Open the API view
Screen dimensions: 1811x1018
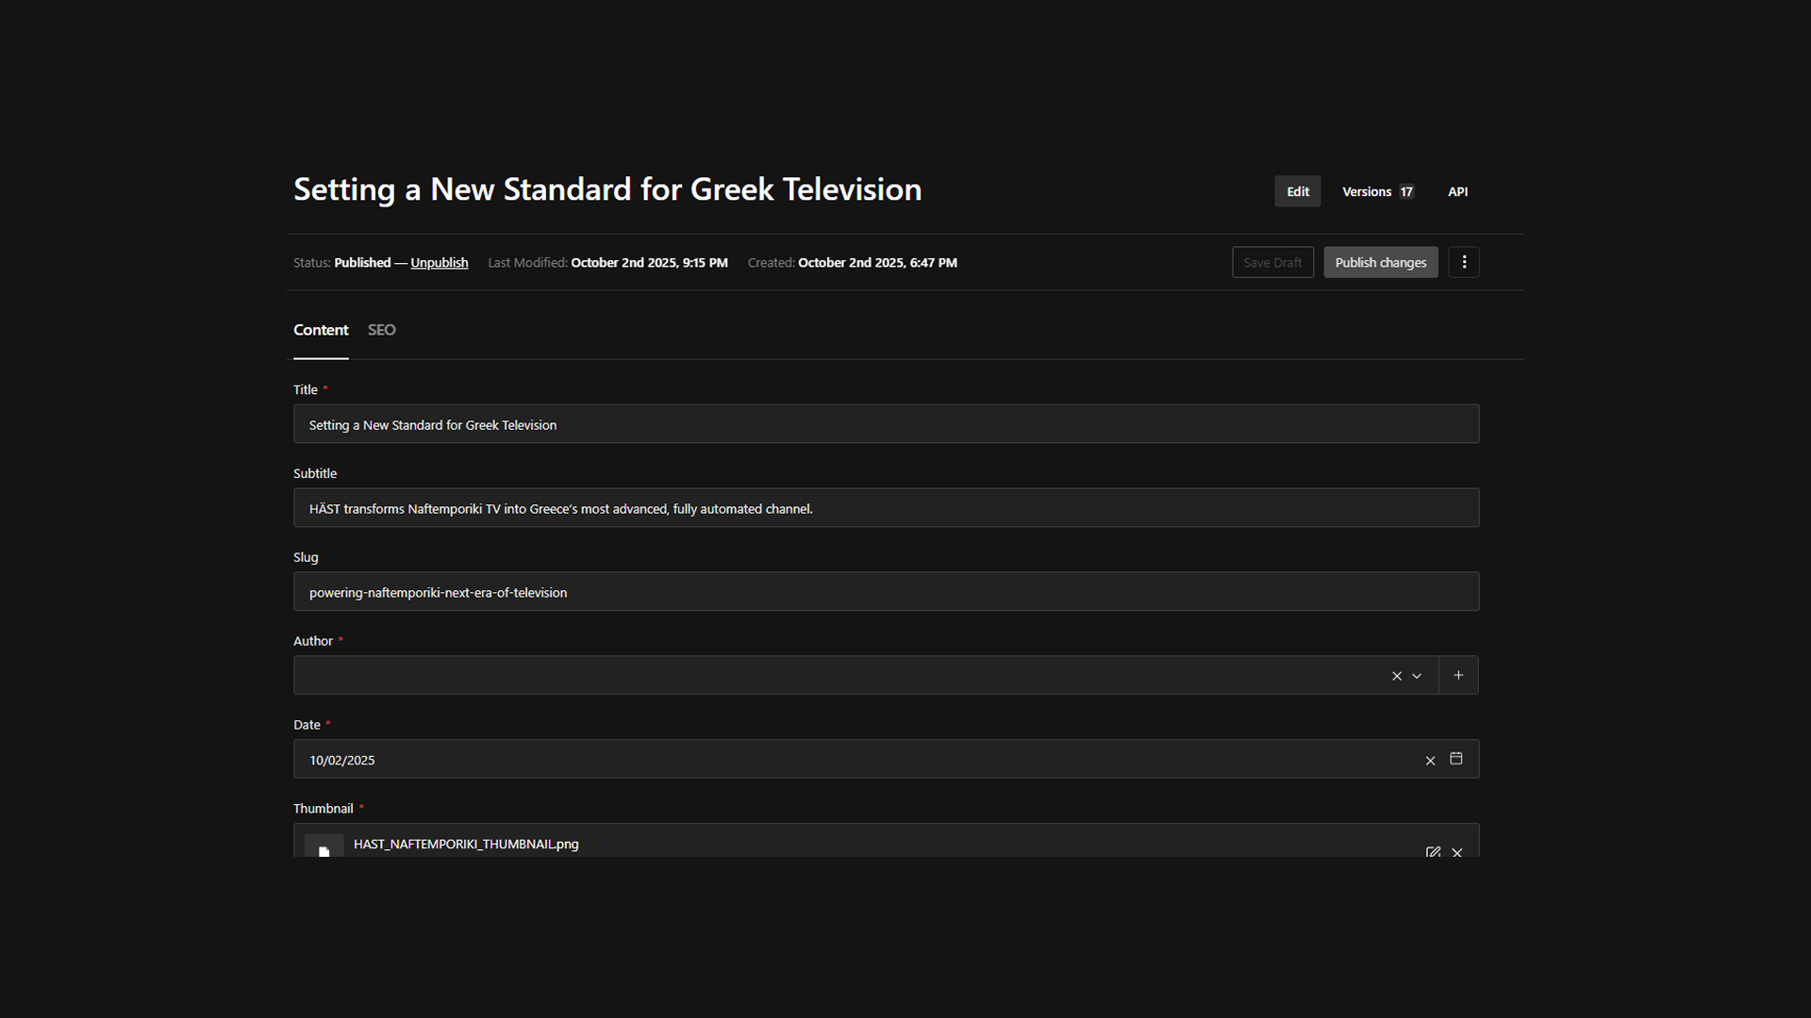tap(1457, 191)
